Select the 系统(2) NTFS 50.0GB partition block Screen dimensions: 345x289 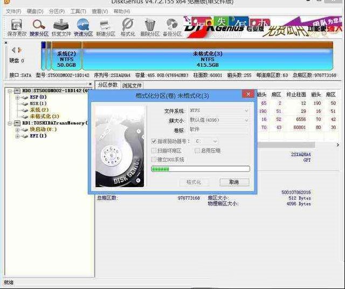click(66, 56)
